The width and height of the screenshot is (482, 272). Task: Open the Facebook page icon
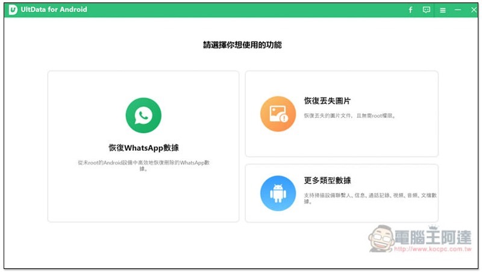(410, 10)
